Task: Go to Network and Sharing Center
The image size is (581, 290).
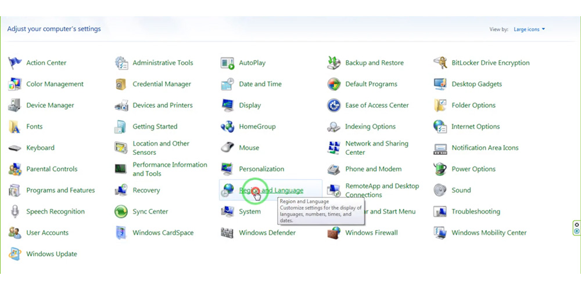Action: [x=376, y=148]
